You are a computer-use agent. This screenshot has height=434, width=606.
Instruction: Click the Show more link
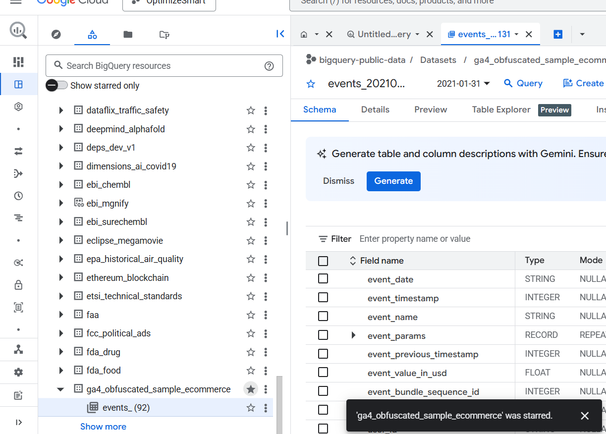103,427
